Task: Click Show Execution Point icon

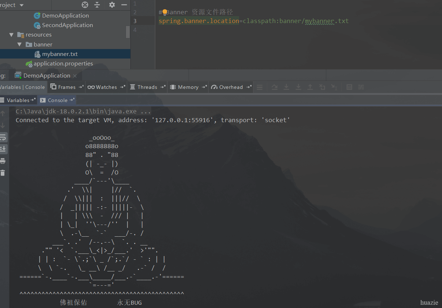Action: click(260, 87)
